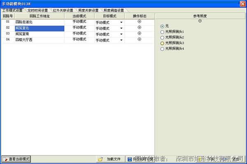Click the 查看当前模式 button icon
The width and height of the screenshot is (247, 164).
[x=5, y=159]
